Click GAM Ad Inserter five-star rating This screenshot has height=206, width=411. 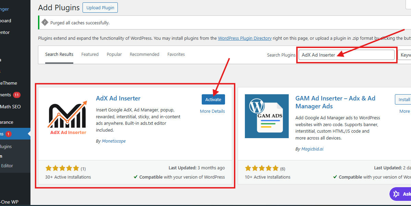[x=262, y=168]
